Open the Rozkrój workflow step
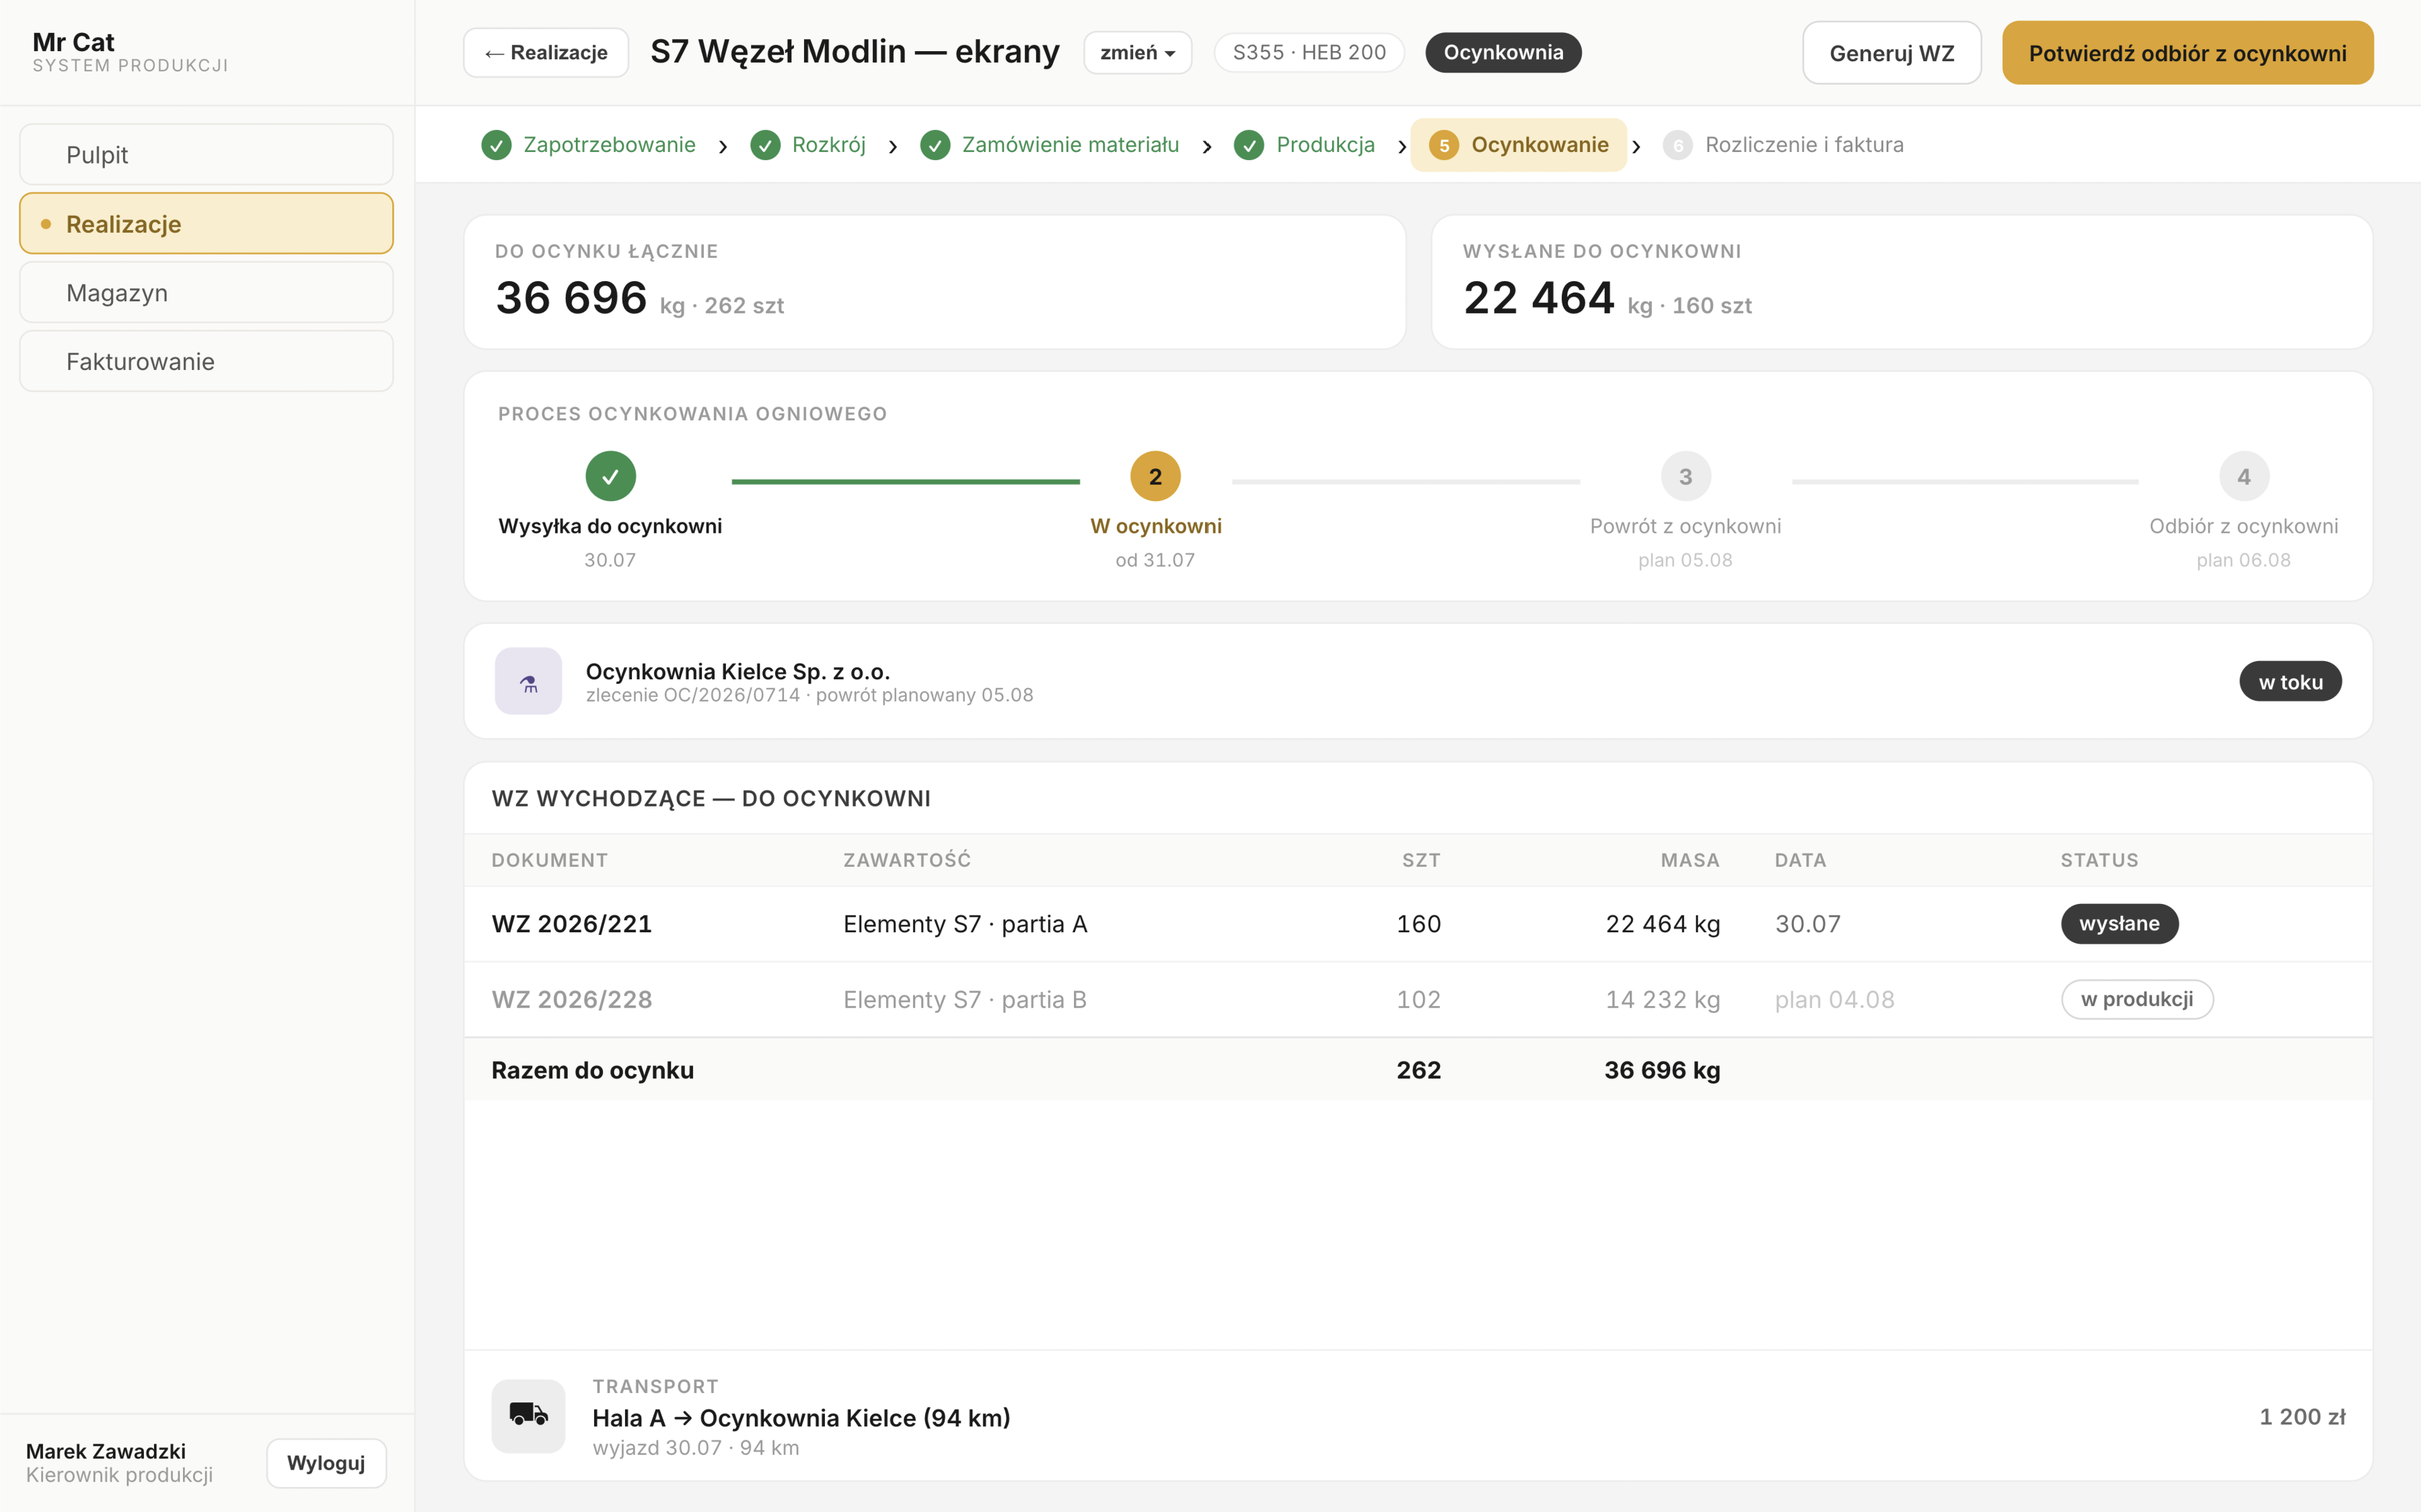This screenshot has width=2421, height=1512. [x=808, y=145]
